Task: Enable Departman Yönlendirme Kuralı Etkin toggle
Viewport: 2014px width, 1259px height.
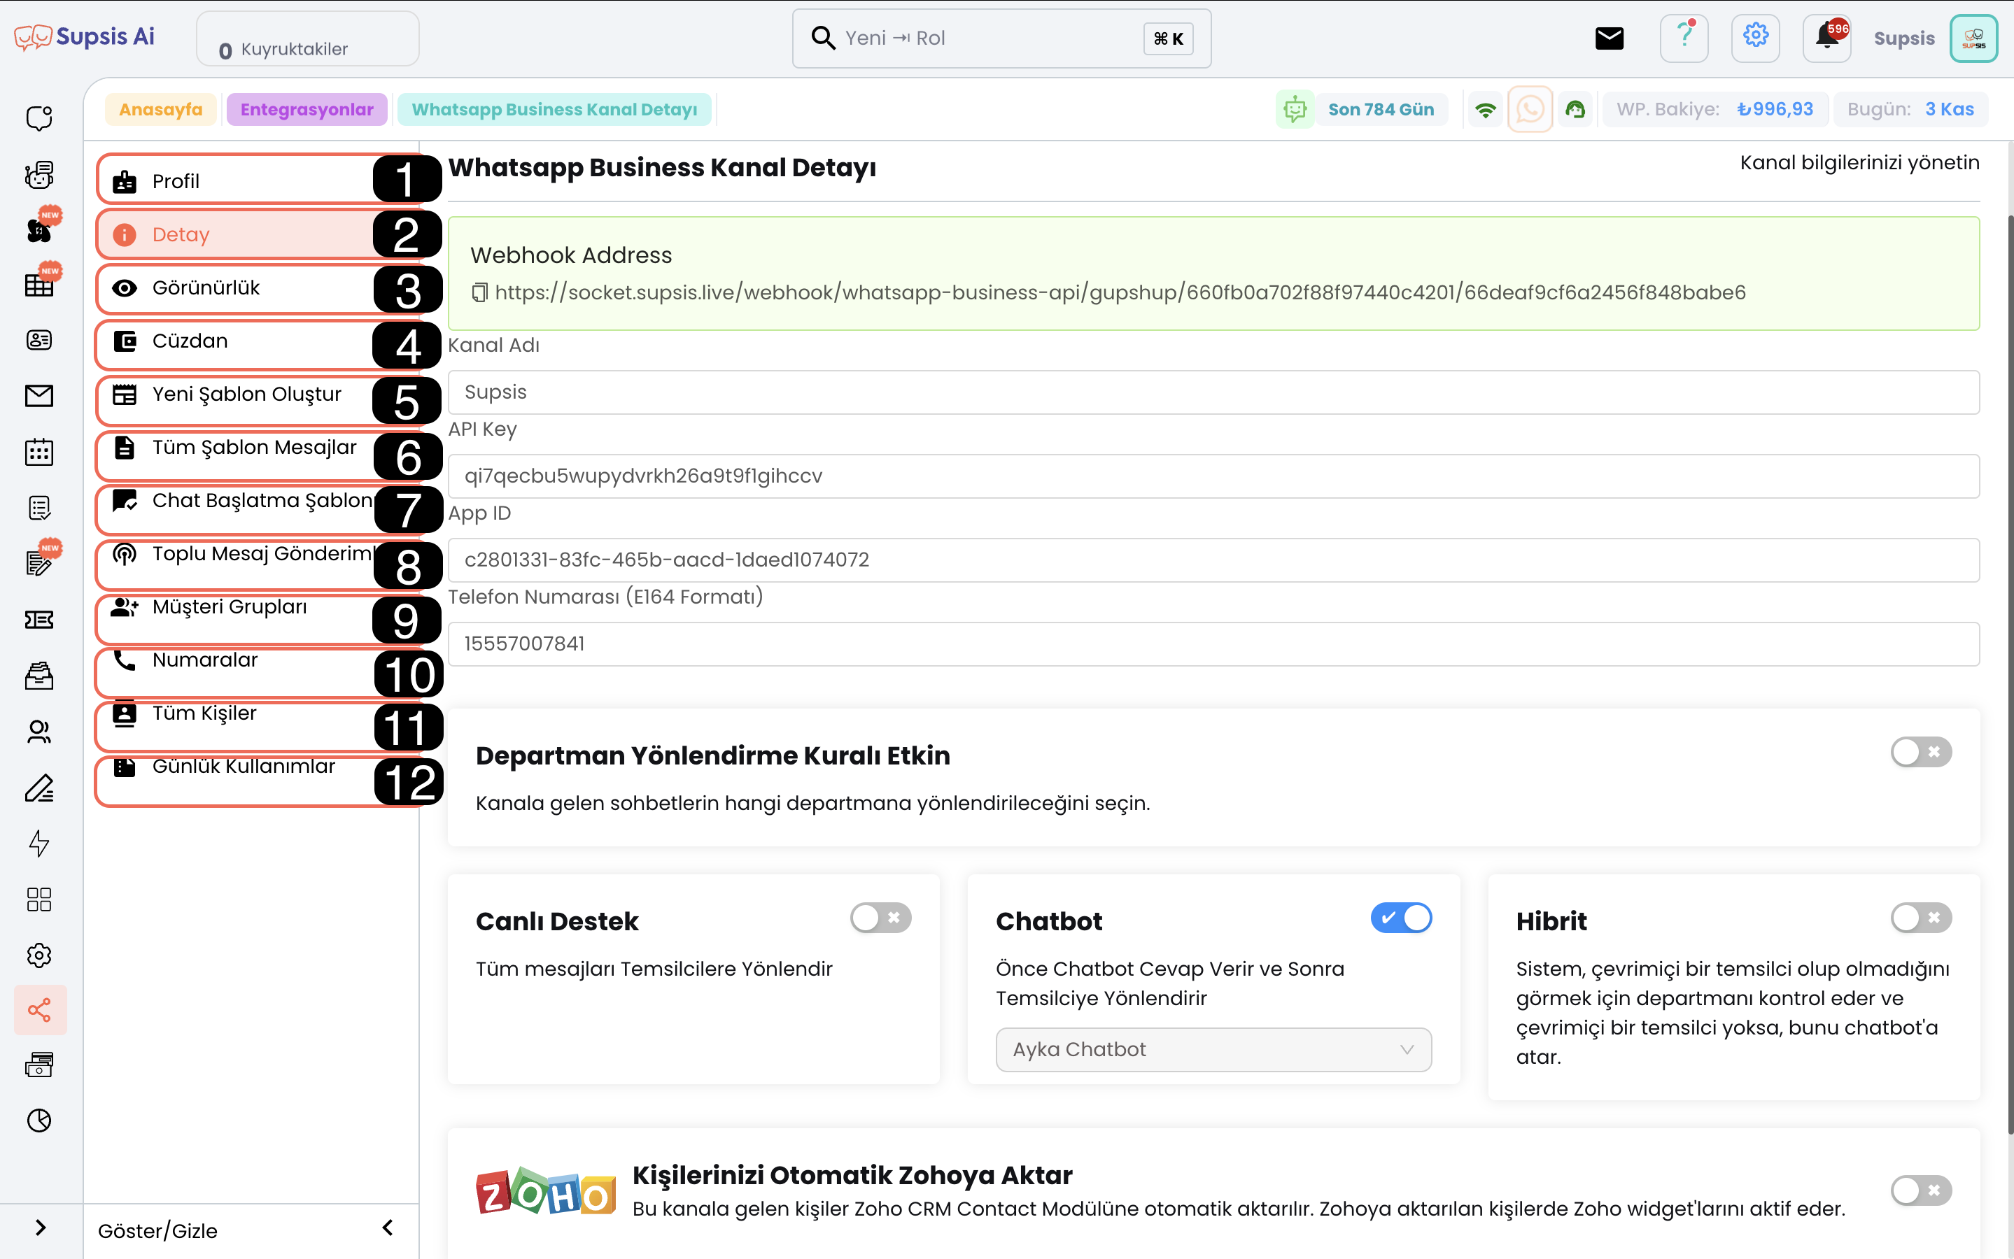Action: [1921, 752]
